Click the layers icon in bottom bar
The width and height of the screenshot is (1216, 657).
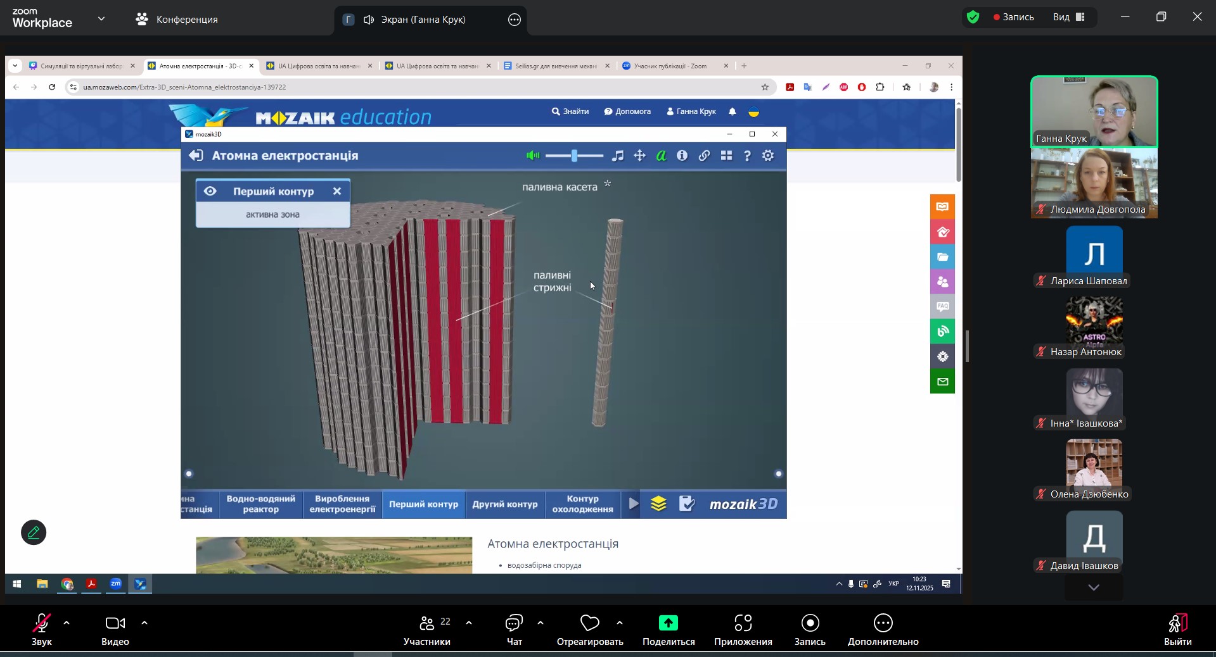(x=658, y=504)
